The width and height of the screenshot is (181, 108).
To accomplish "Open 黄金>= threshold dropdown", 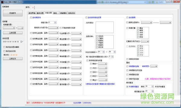I will click(x=103, y=80).
